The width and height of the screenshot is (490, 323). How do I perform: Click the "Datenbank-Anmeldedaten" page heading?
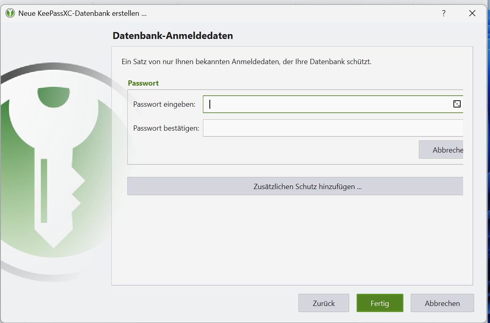(172, 36)
